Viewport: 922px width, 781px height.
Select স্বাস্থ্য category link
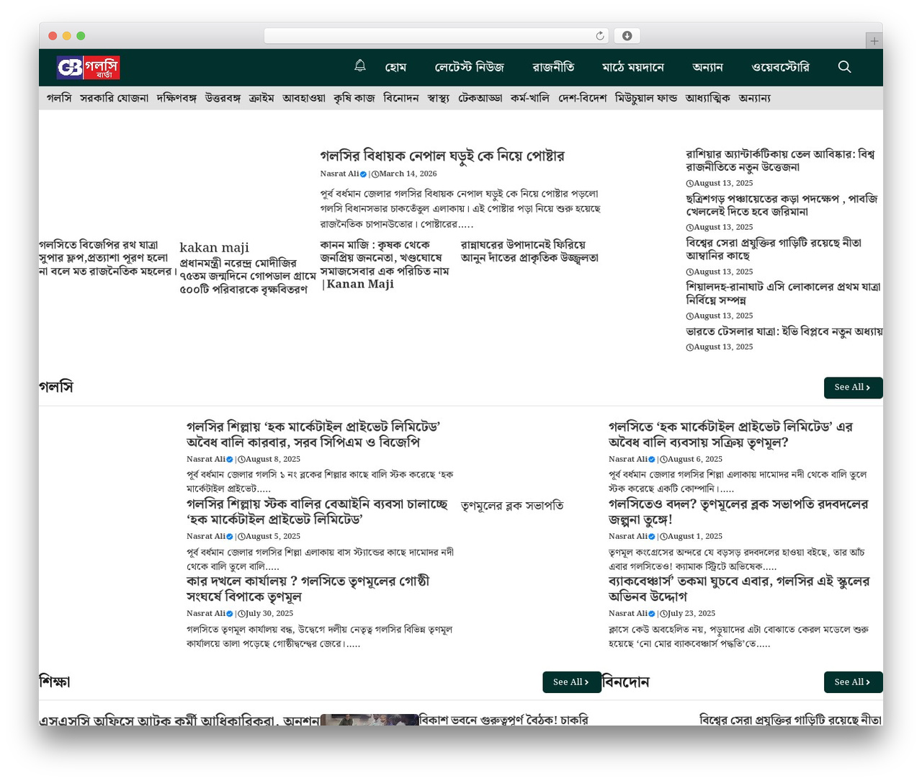(x=439, y=98)
